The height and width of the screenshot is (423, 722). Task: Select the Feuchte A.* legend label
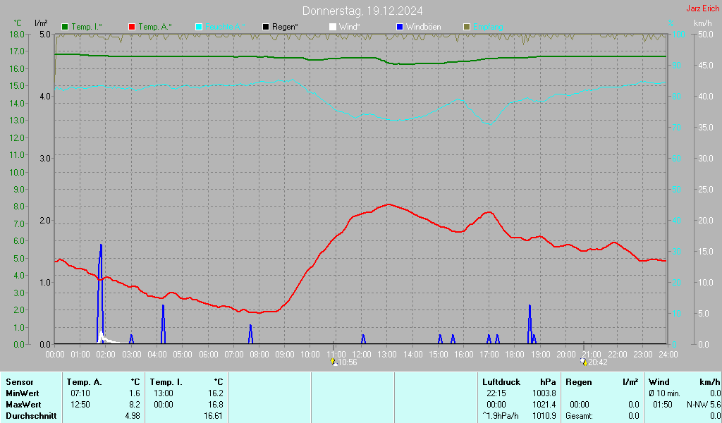(225, 27)
